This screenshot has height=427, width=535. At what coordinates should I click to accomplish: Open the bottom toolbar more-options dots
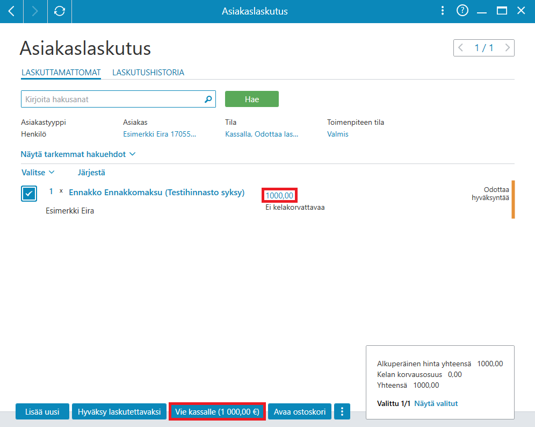(342, 411)
